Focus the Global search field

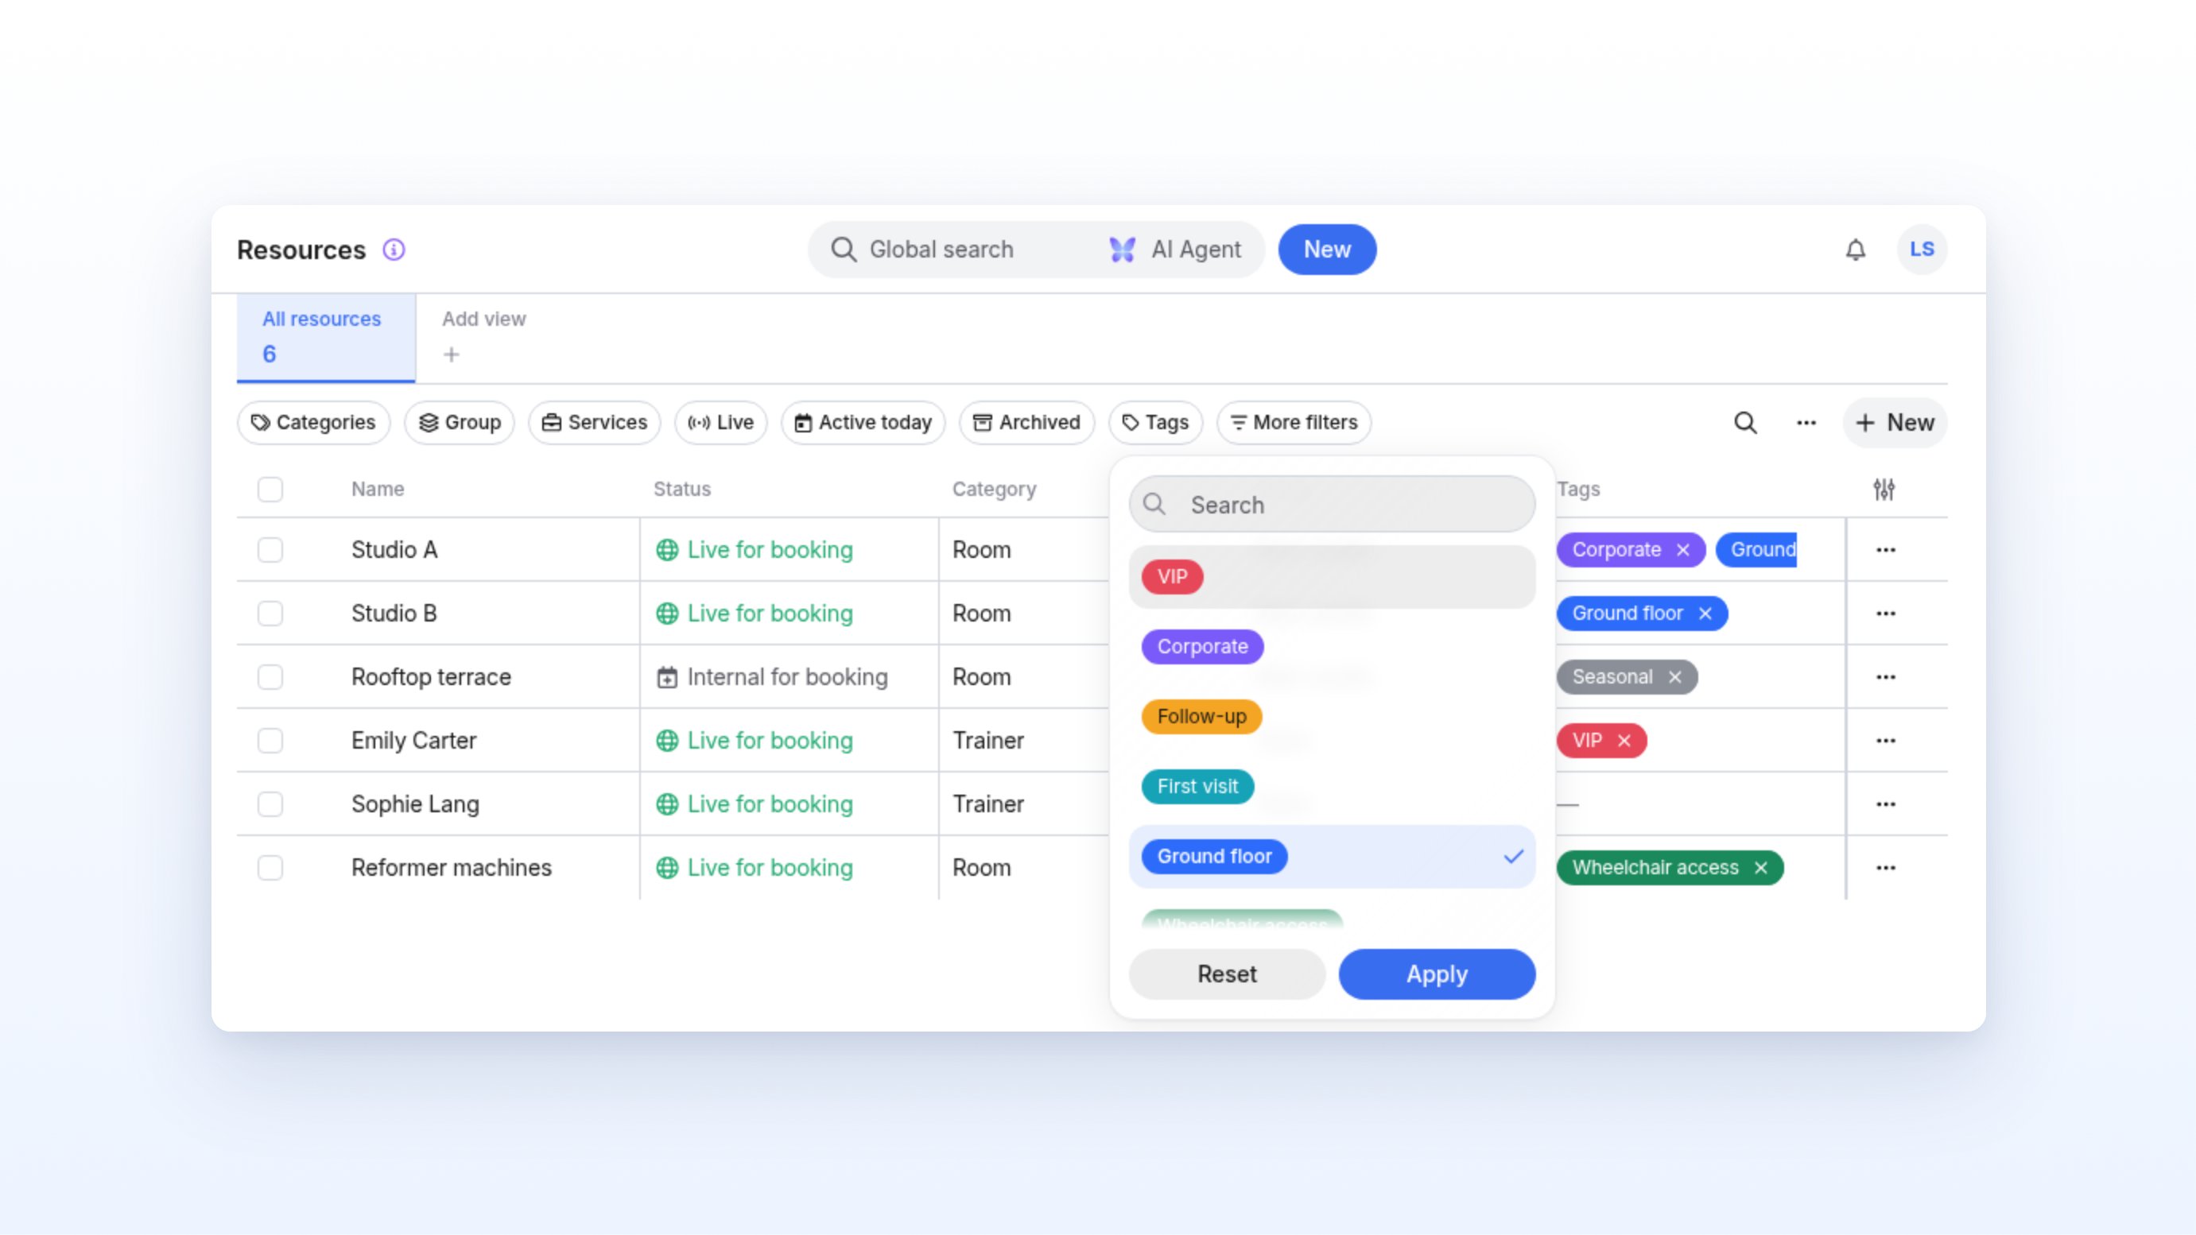[x=941, y=250]
